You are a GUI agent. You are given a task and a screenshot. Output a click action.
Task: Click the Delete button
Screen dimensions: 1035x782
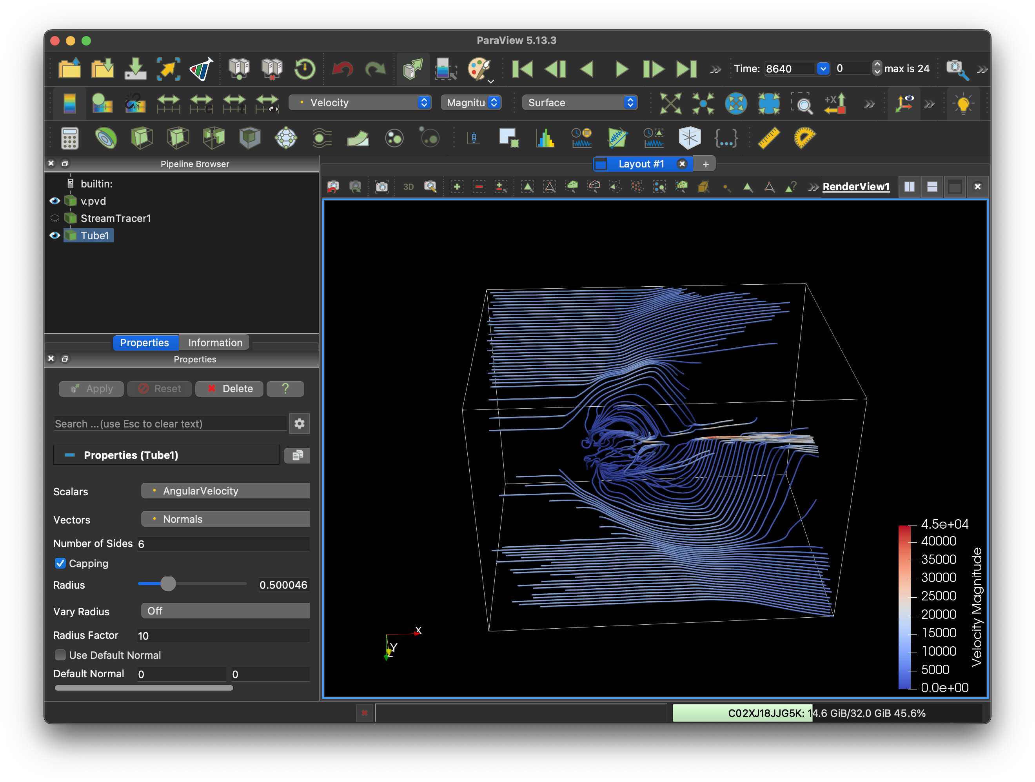[x=229, y=388]
